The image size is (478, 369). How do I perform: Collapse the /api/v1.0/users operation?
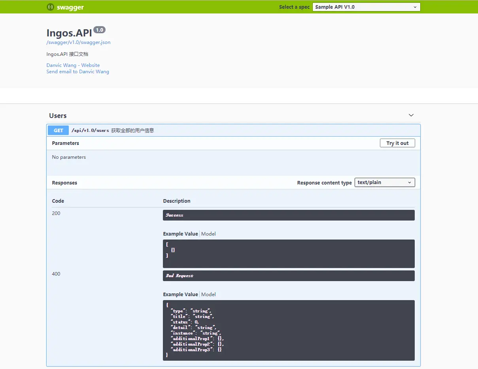[x=233, y=130]
